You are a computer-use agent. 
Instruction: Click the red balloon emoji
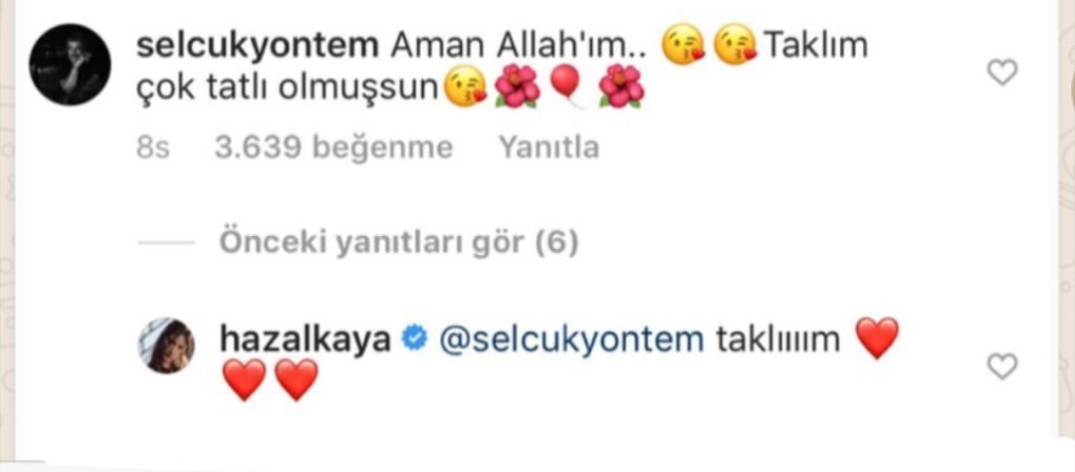(x=565, y=87)
